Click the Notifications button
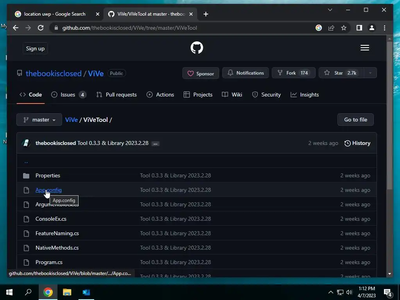 (x=245, y=73)
